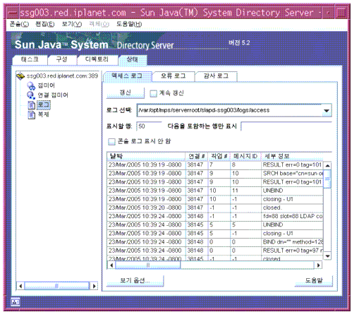Viewport: 352px width, 312px height.
Task: Click the 연결 # column header
Action: tap(197, 156)
